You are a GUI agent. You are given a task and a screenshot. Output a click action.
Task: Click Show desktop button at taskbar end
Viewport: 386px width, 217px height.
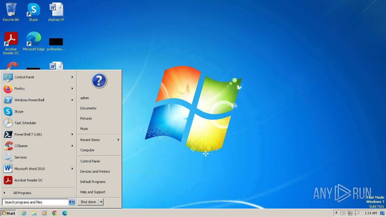click(382, 213)
